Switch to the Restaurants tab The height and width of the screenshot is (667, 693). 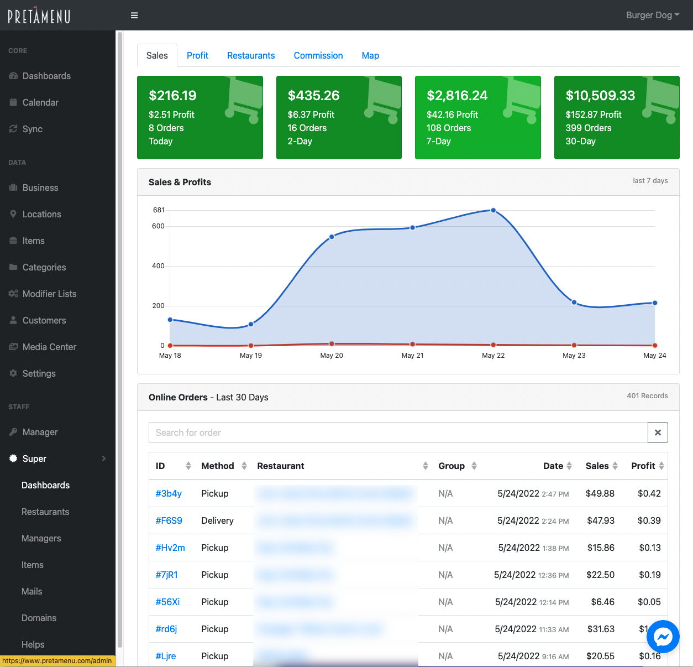[251, 55]
